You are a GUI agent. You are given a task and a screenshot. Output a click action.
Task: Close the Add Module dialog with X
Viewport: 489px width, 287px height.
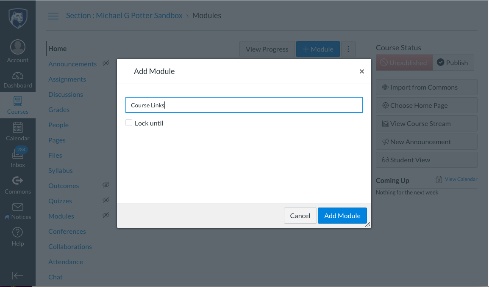[362, 71]
